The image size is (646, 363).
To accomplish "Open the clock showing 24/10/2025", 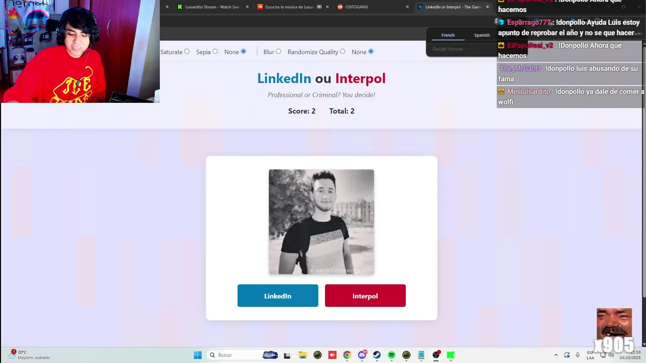I will [x=630, y=355].
